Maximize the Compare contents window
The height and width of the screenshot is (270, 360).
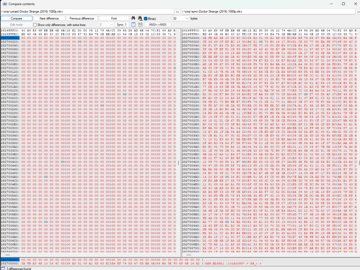click(343, 4)
